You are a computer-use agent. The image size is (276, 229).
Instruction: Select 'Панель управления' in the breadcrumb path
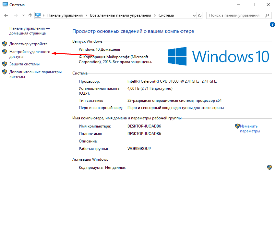[x=65, y=15]
